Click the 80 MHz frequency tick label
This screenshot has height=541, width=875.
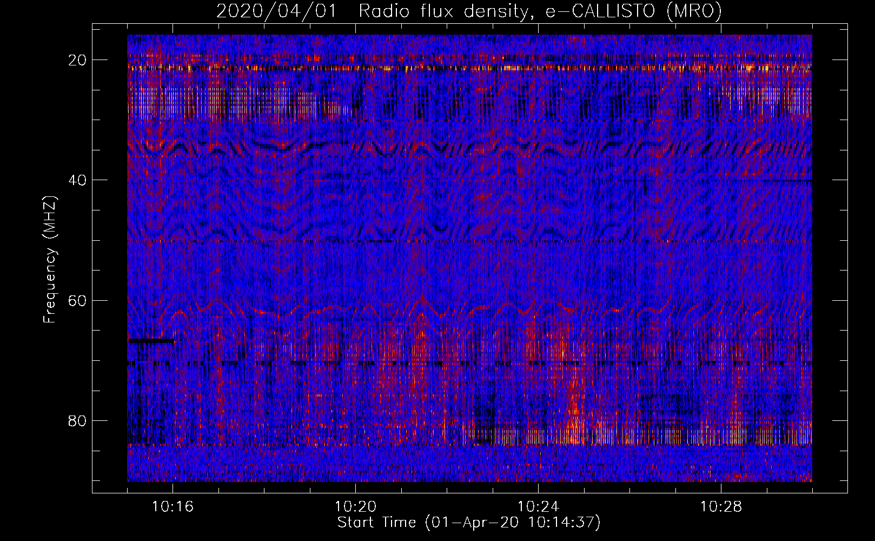tap(77, 420)
